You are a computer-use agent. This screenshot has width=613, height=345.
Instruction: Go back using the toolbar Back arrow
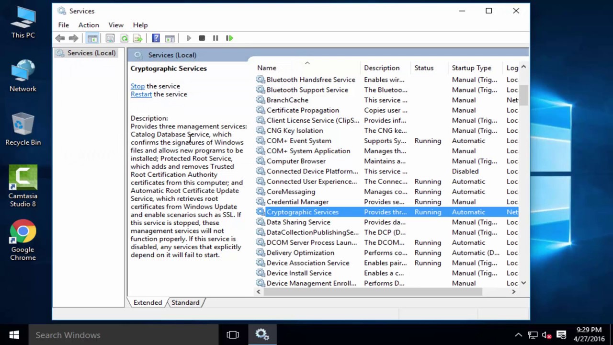[60, 38]
